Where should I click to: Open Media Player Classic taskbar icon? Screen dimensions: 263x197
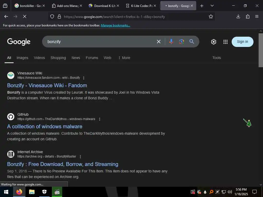point(57,192)
